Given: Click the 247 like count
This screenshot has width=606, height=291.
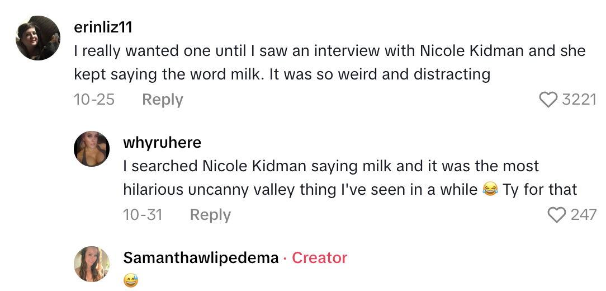Looking at the screenshot, I should coord(583,215).
